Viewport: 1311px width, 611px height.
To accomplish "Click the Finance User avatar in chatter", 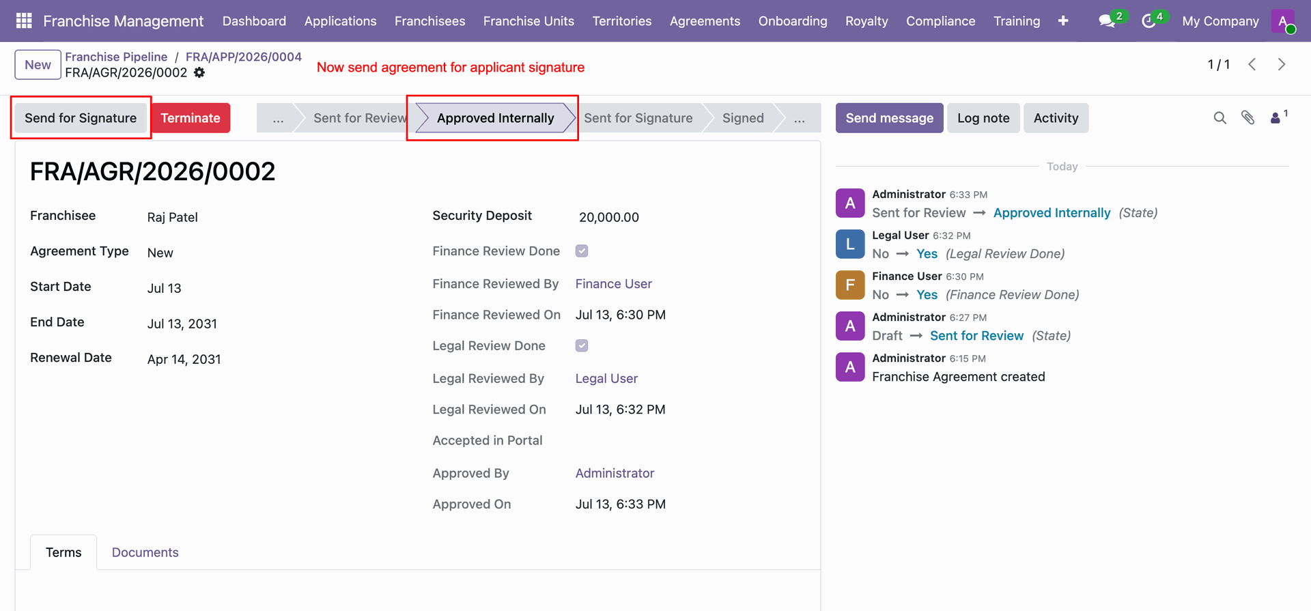I will 850,285.
